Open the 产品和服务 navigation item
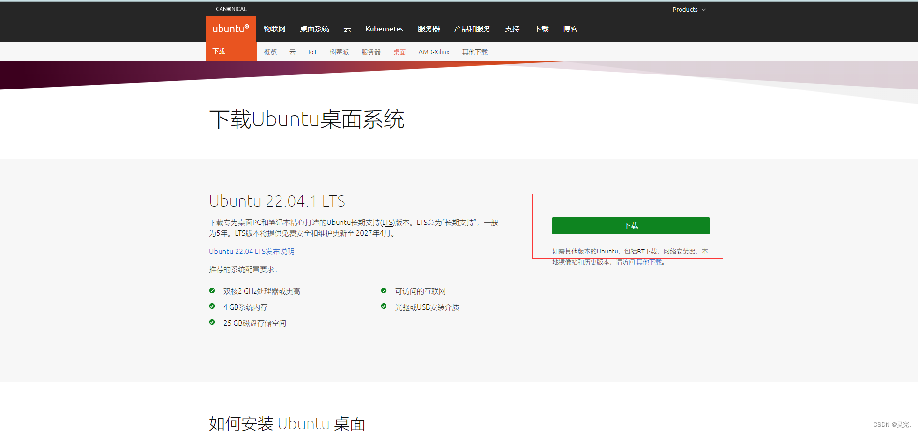This screenshot has width=918, height=432. (472, 29)
